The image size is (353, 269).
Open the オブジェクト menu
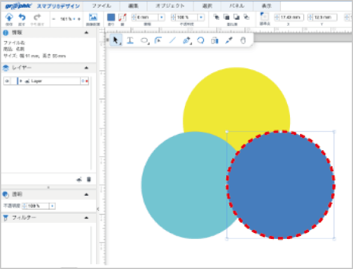click(170, 6)
